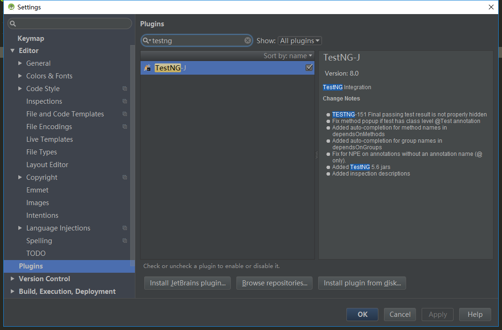Disable the TestNG-J plugin checkbox
502x330 pixels.
(x=309, y=68)
